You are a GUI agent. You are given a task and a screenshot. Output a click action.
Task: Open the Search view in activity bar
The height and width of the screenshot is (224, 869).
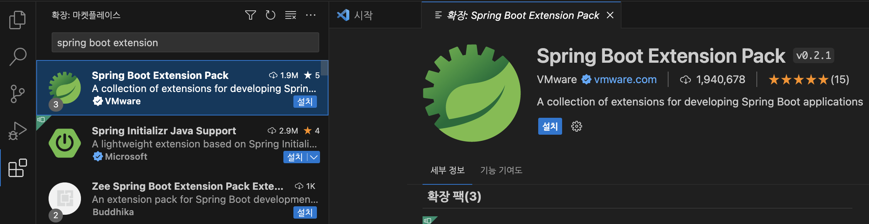17,57
